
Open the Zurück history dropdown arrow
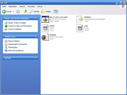13,11
